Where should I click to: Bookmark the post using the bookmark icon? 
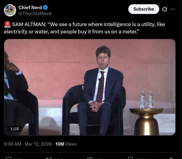click(x=130, y=158)
